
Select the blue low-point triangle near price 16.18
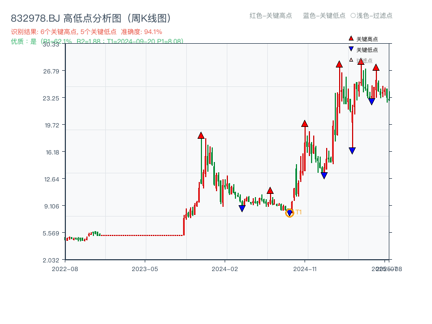[x=352, y=151]
